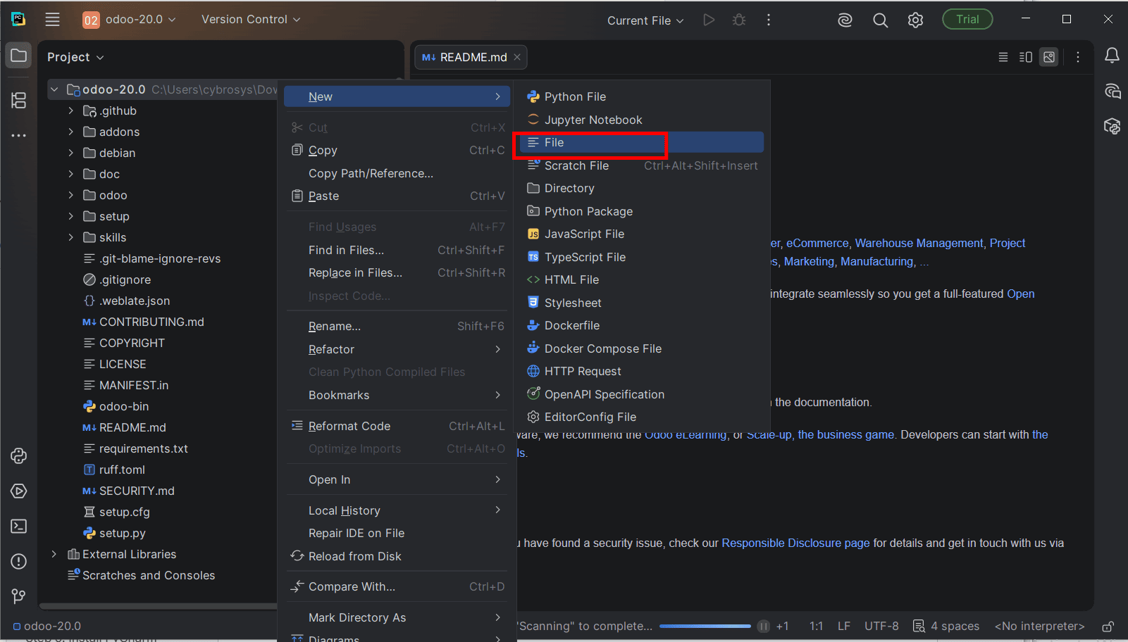
Task: Open IDE settings gear
Action: (x=915, y=20)
